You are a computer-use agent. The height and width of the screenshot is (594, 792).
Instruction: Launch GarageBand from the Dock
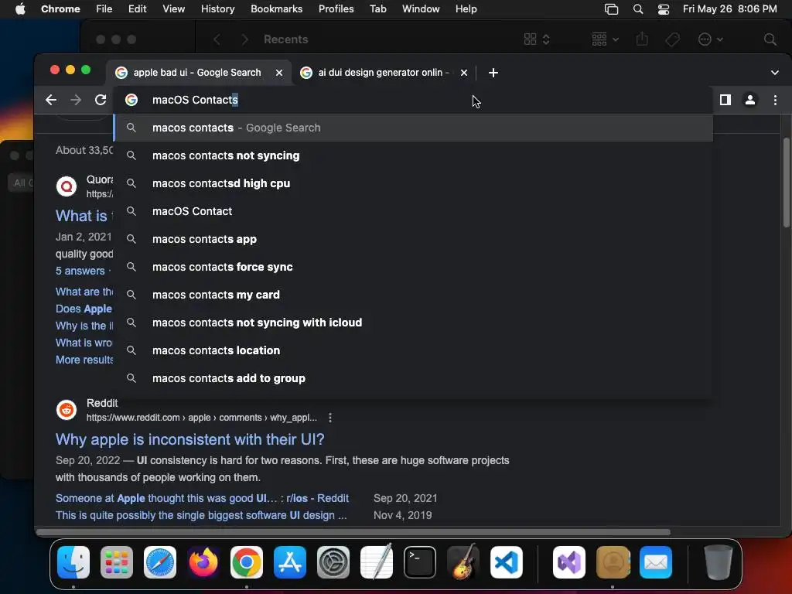[463, 562]
